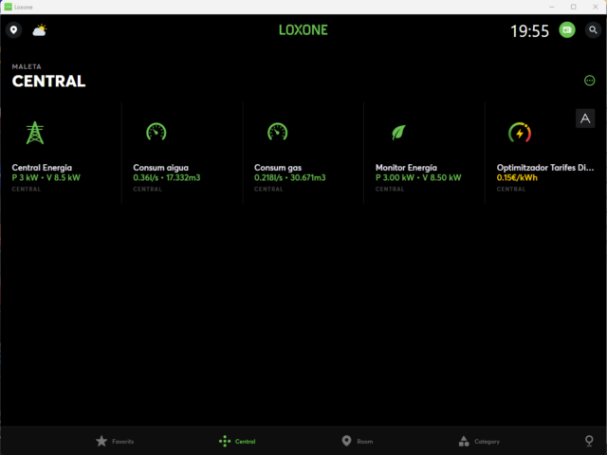The width and height of the screenshot is (607, 455).
Task: Click the CENTRAL page heading
Action: (x=48, y=82)
